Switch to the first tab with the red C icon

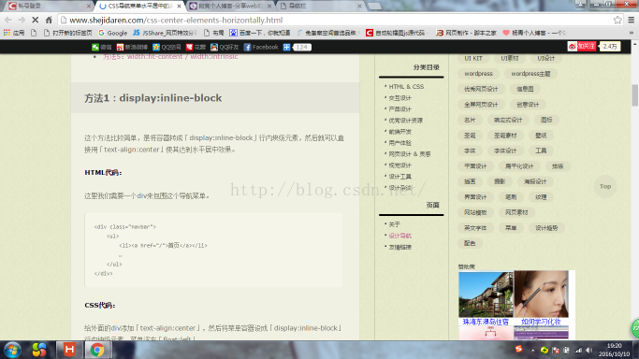click(48, 7)
